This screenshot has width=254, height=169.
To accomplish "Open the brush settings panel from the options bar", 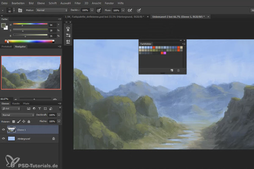I will pos(20,10).
